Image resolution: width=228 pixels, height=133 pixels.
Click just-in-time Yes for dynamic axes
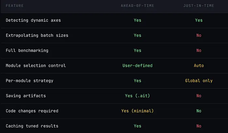tap(199, 20)
